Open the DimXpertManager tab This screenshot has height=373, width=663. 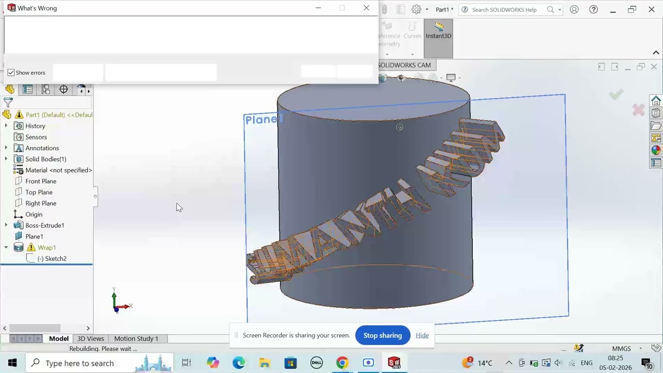click(64, 90)
